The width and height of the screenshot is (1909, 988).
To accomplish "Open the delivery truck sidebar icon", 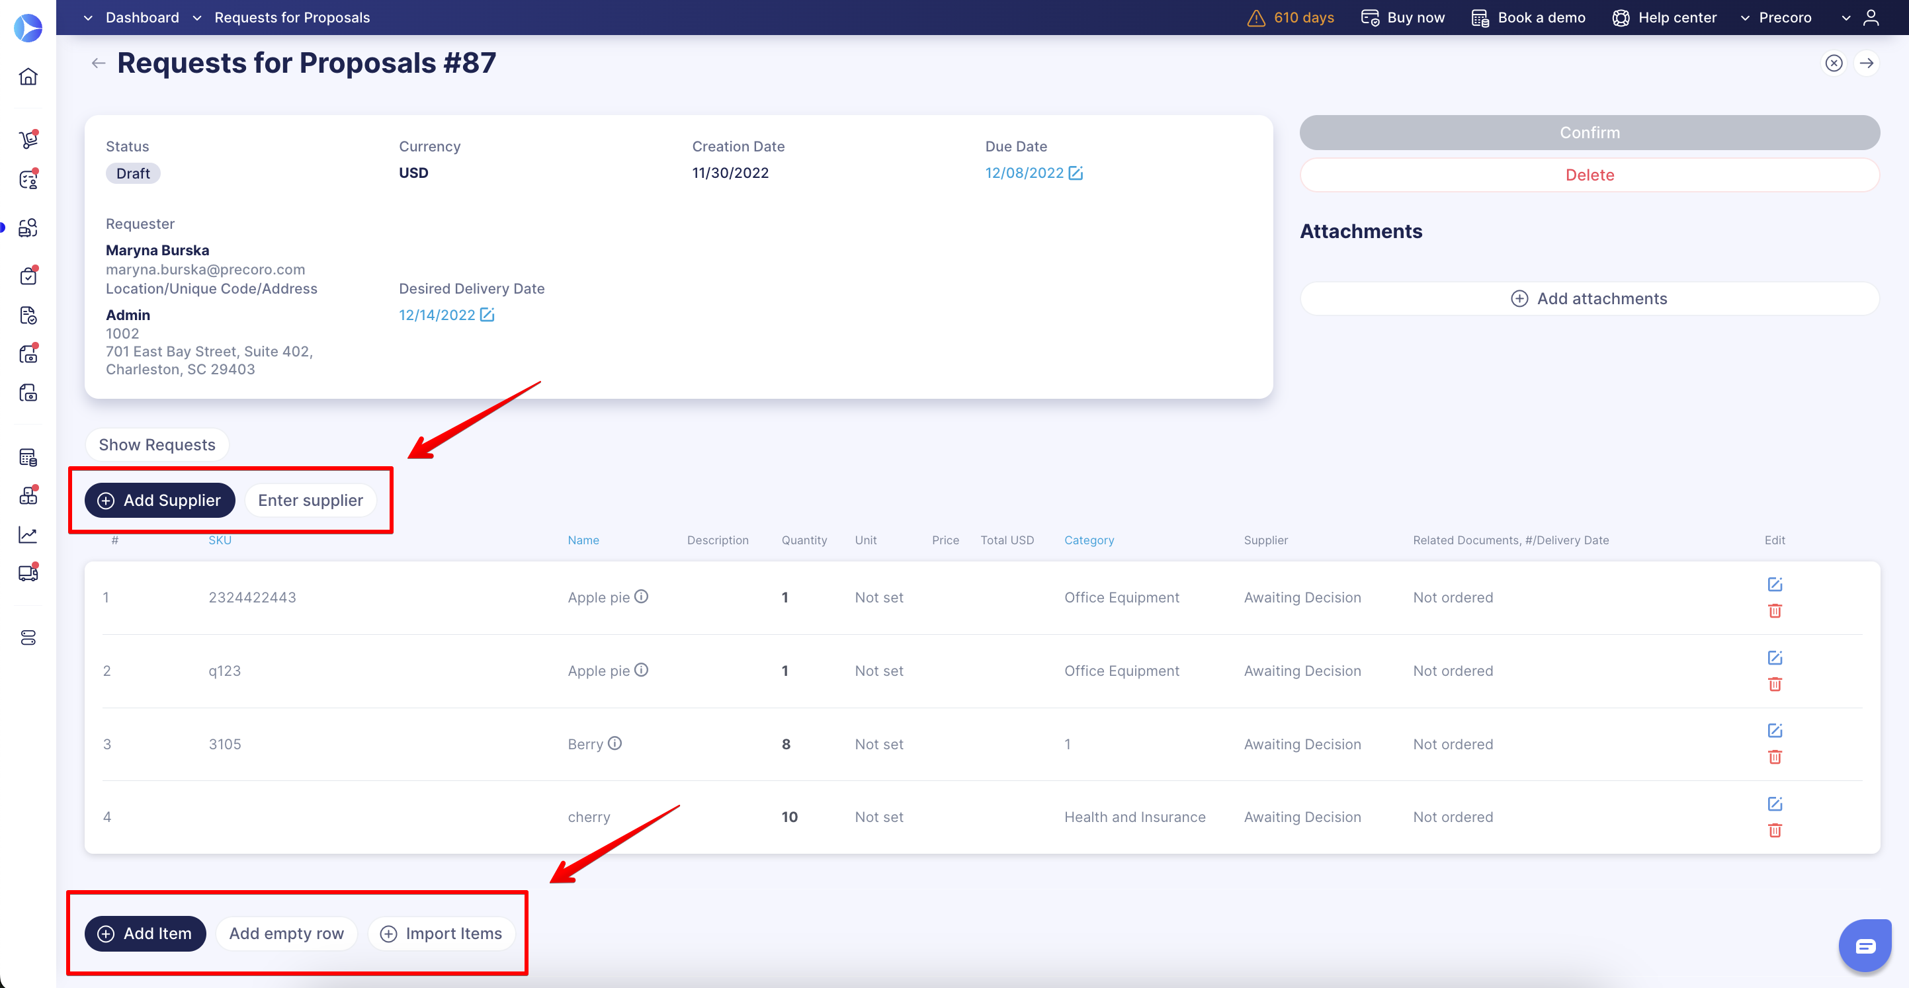I will point(28,573).
